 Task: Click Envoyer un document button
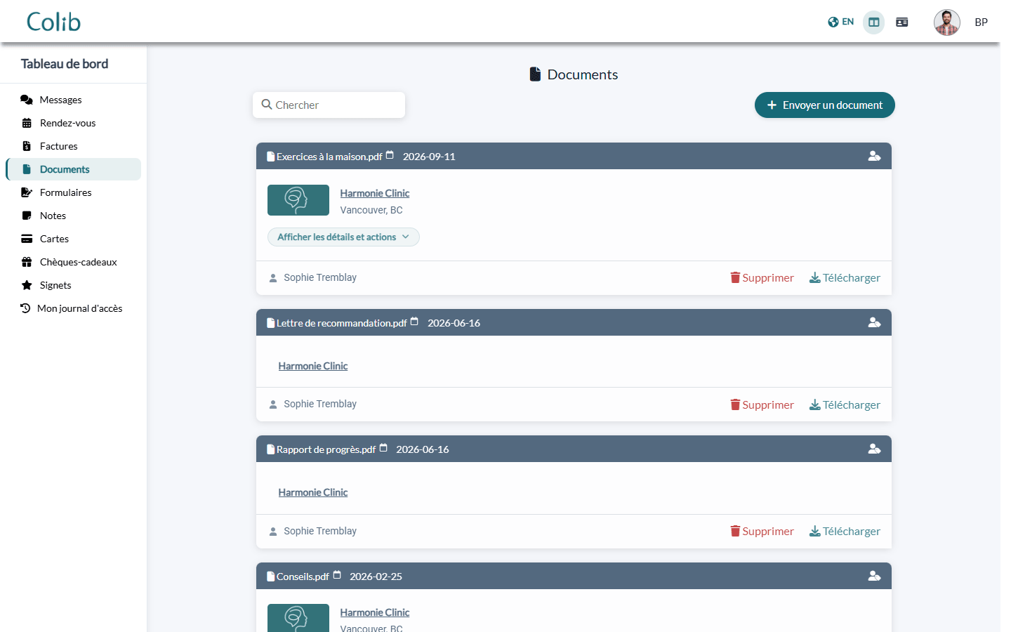point(824,105)
